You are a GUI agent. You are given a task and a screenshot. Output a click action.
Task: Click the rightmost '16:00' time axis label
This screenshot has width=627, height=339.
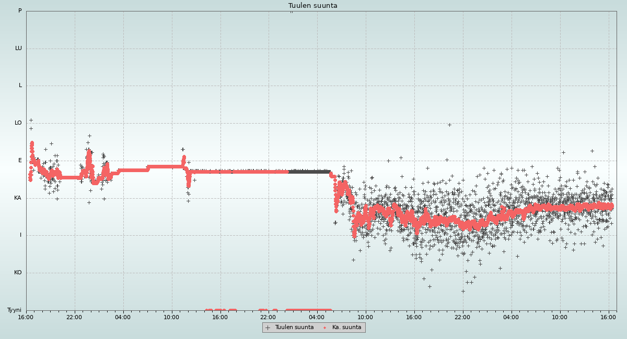pyautogui.click(x=608, y=317)
